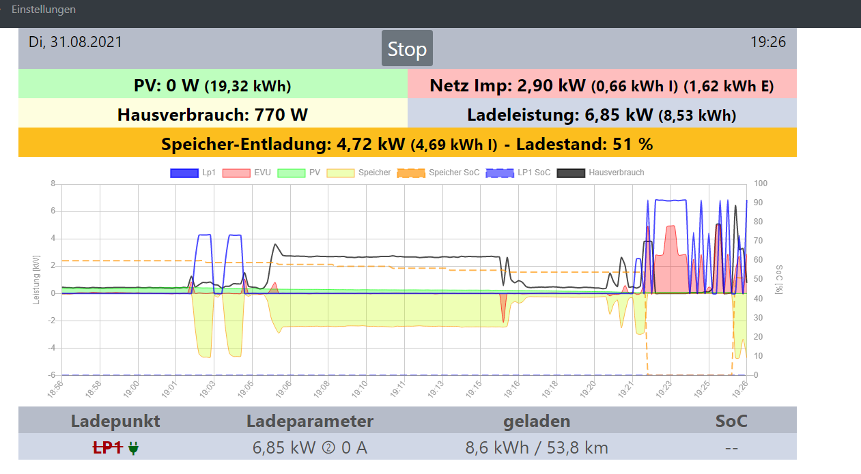Click the green plug icon next to LP1

(132, 449)
